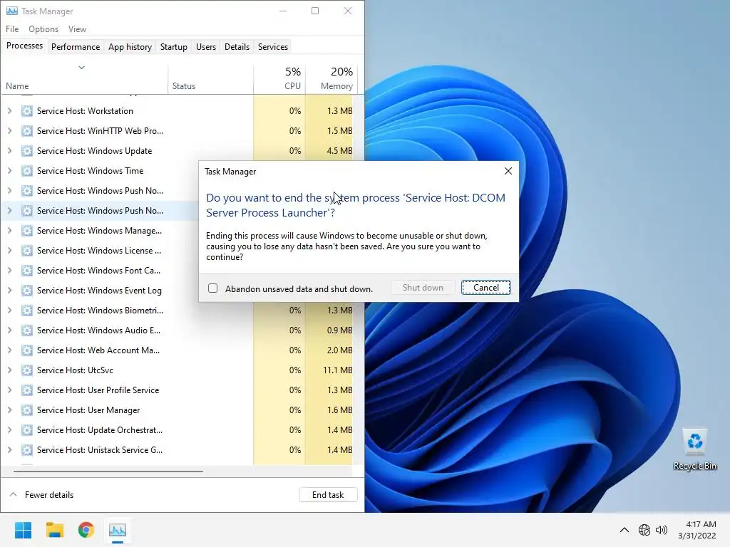
Task: Open the Recycle Bin desktop icon
Action: 694,449
